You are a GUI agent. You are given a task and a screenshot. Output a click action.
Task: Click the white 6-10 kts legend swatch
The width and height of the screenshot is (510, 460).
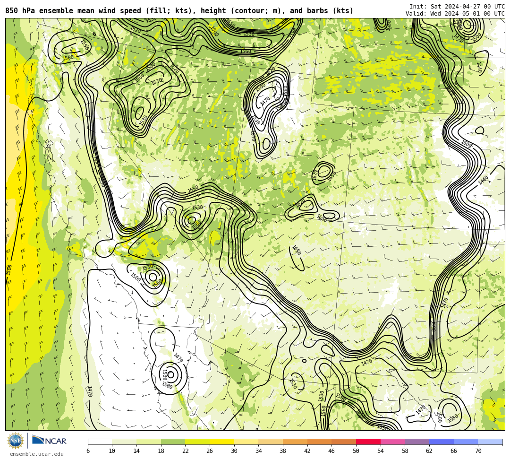[100, 442]
